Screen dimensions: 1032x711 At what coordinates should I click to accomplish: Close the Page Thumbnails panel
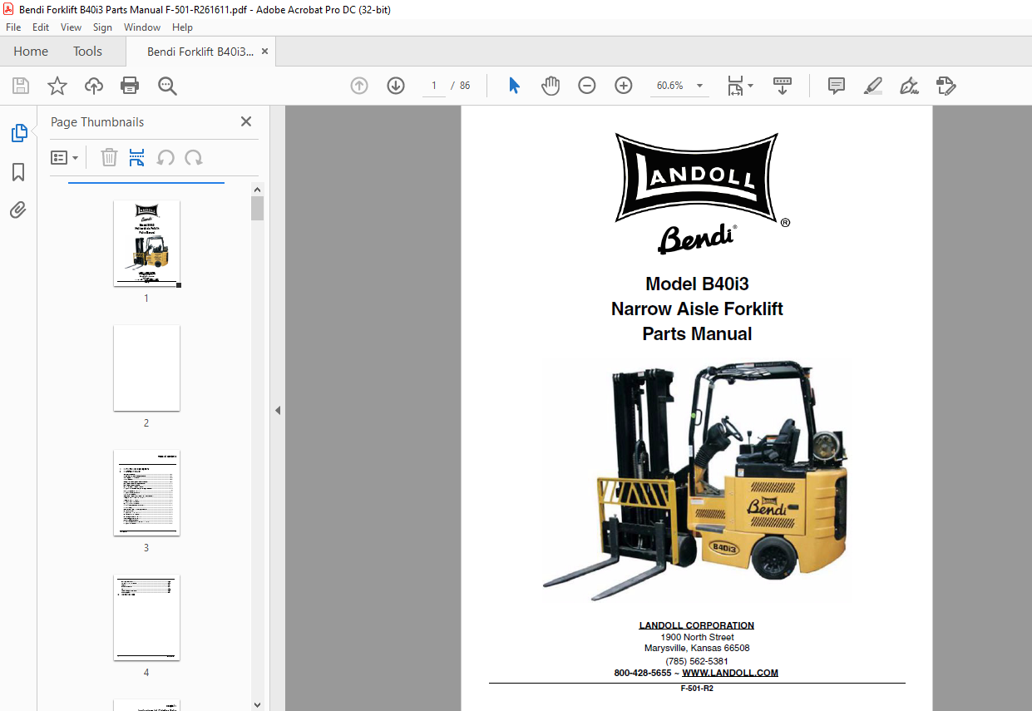(x=246, y=121)
